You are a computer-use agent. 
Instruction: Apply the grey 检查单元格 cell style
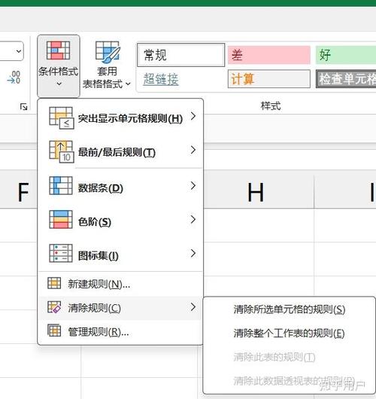346,78
